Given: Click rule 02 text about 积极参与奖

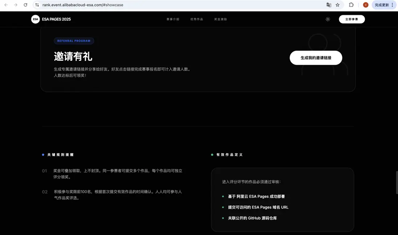Looking at the screenshot, I should click(118, 195).
